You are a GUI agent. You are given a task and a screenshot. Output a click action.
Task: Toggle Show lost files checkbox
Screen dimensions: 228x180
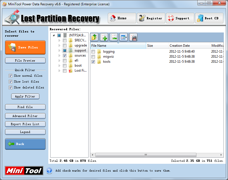pos(10,81)
